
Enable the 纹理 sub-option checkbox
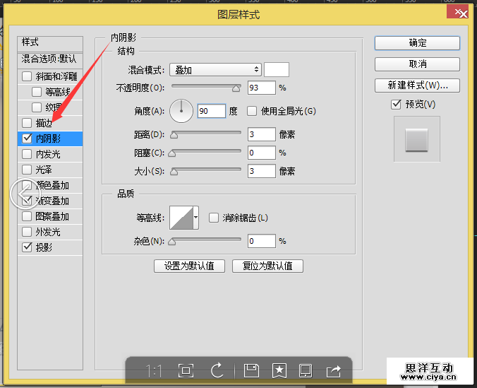point(37,107)
